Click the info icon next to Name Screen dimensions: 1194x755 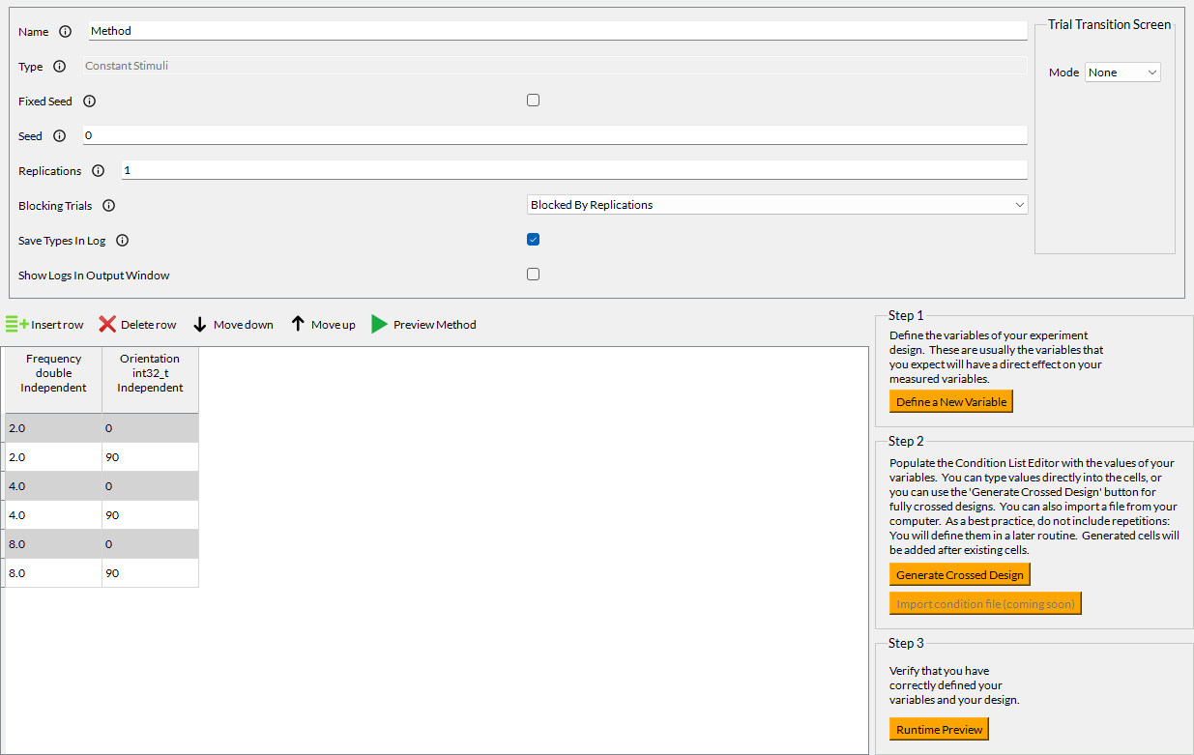pos(66,32)
